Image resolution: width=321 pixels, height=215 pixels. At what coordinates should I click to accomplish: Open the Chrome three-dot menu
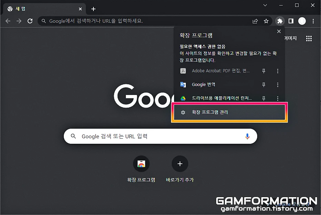pos(313,21)
